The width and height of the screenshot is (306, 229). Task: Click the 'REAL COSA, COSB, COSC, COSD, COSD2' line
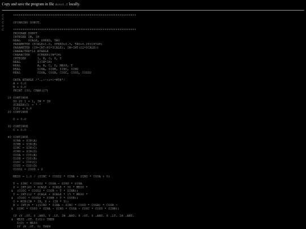click(52, 72)
